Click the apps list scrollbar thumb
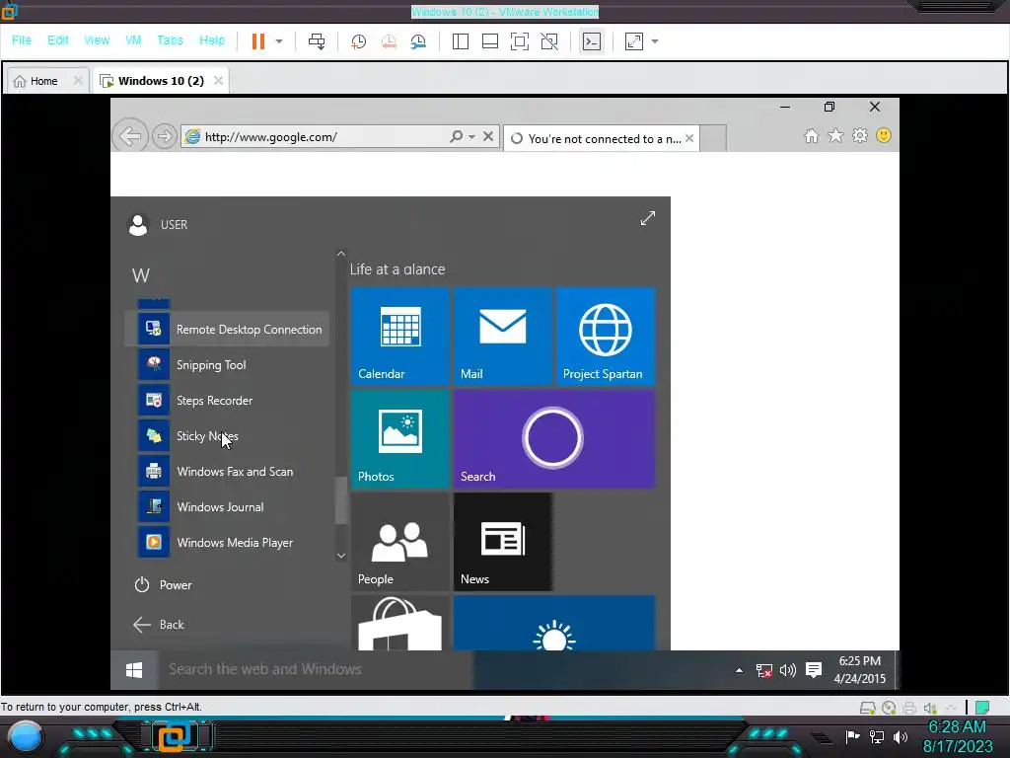This screenshot has width=1010, height=758. [341, 500]
